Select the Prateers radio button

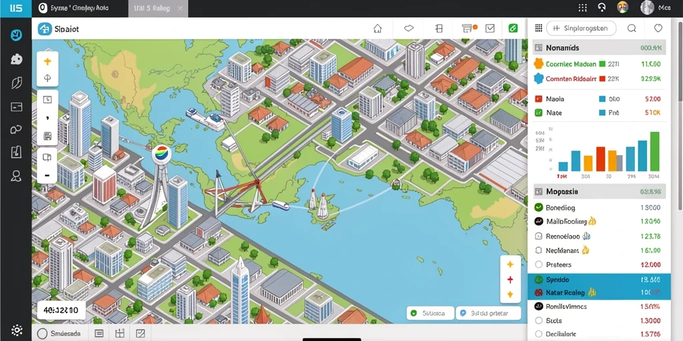[538, 264]
